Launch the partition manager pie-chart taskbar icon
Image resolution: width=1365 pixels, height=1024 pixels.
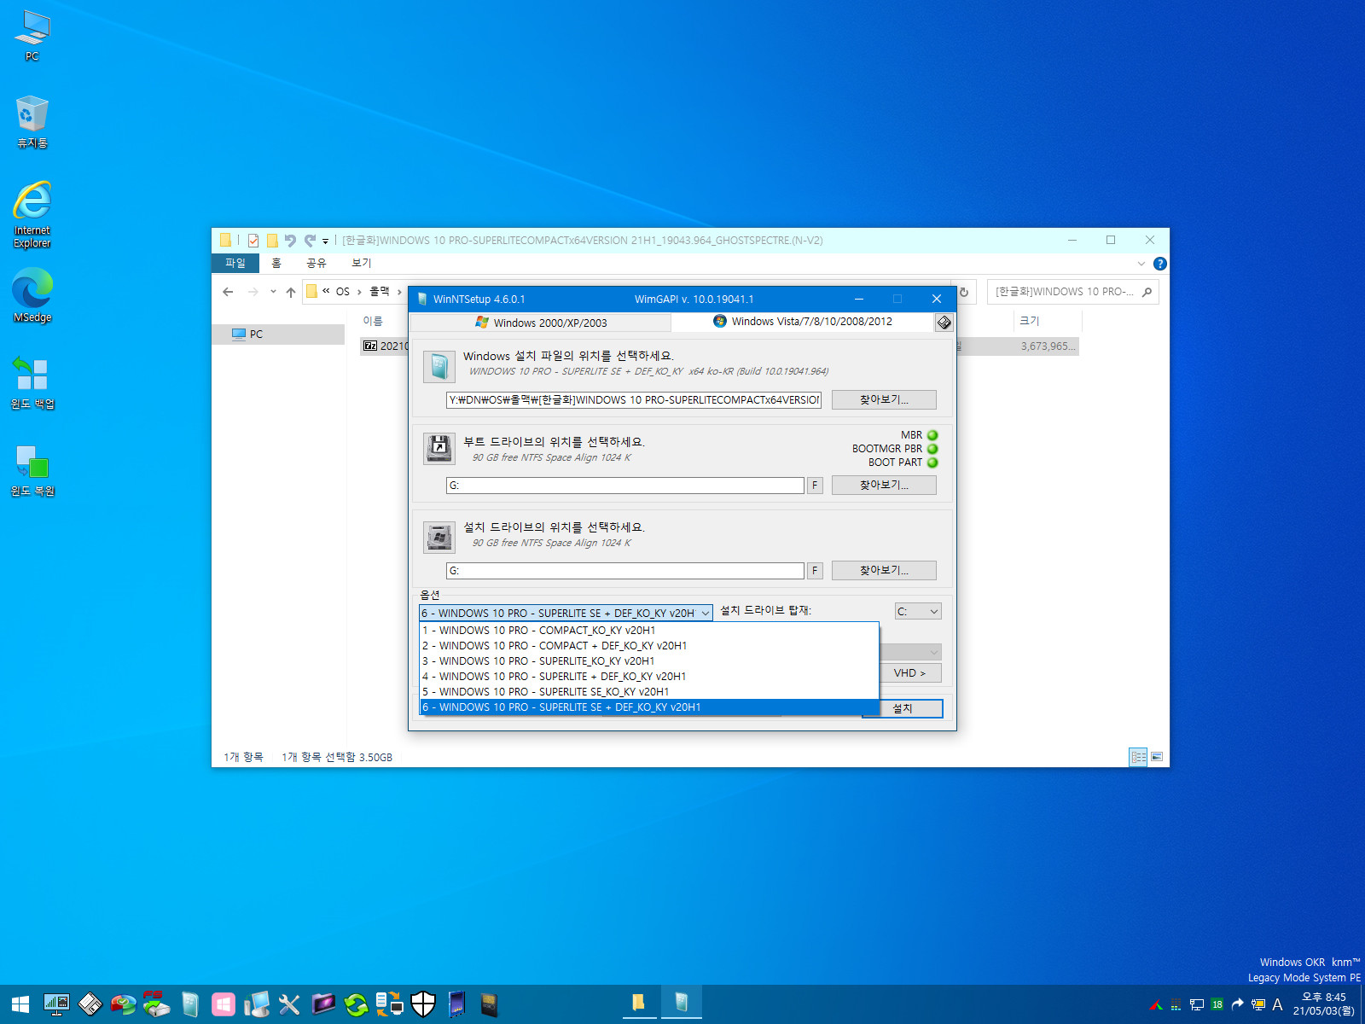(123, 1004)
